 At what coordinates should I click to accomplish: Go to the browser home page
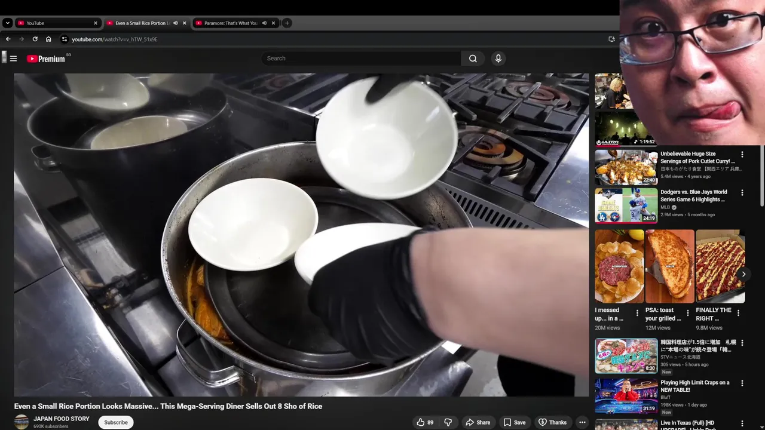(x=48, y=39)
